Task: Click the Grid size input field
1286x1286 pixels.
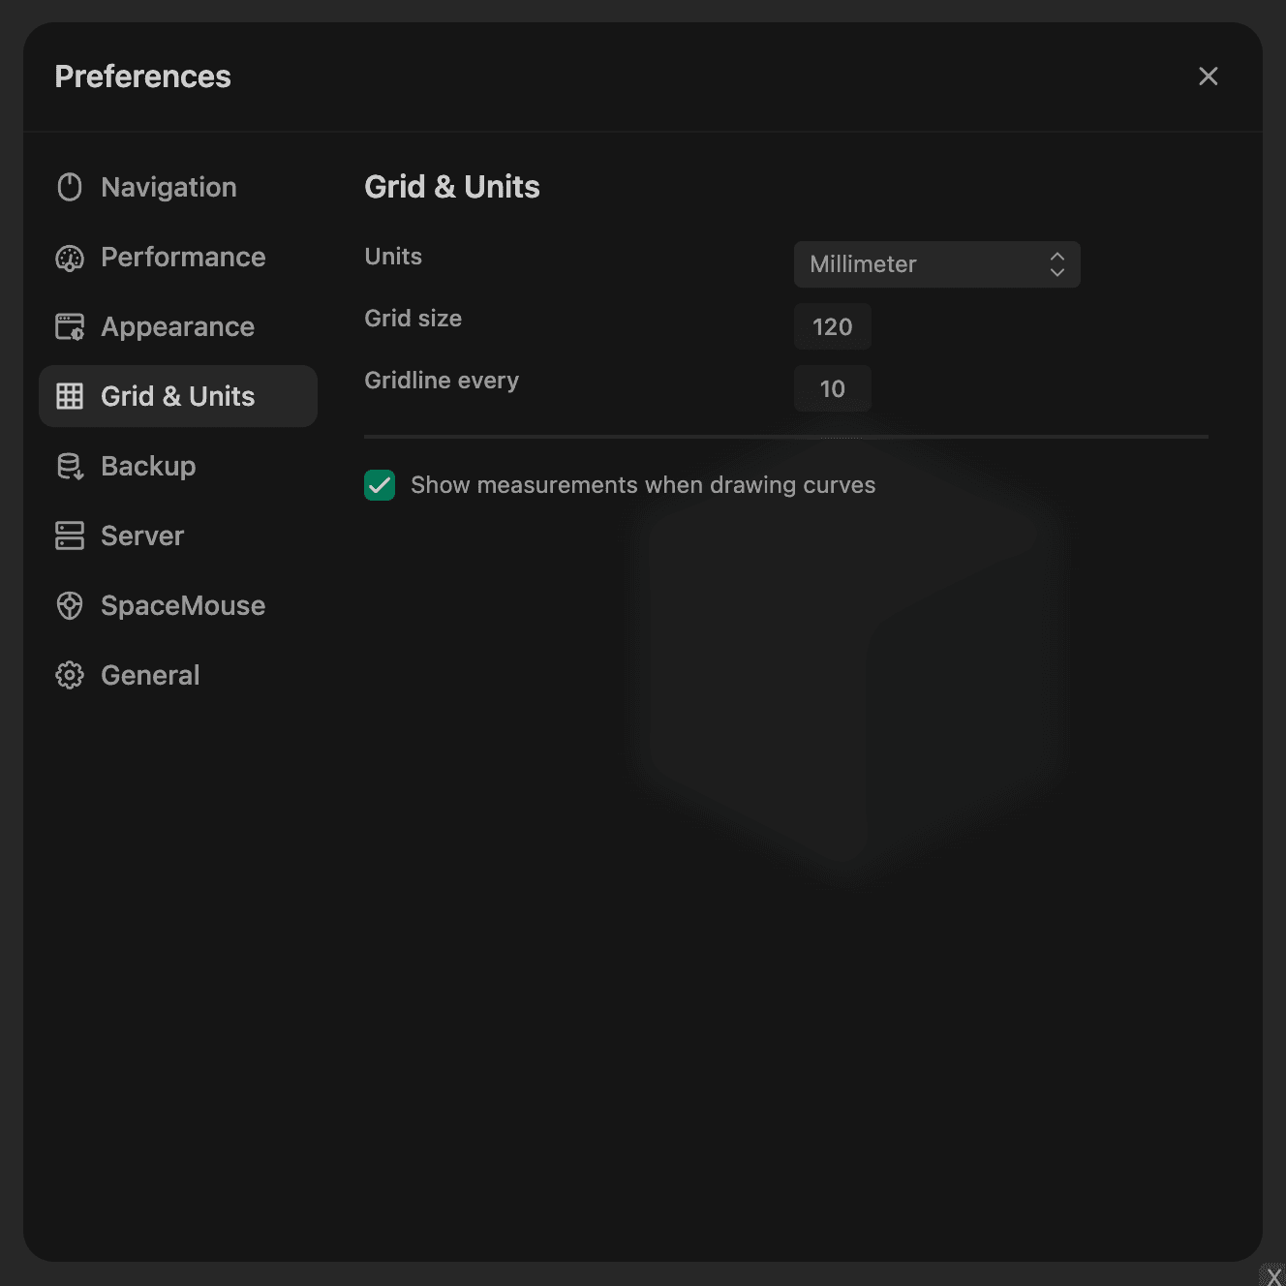Action: (832, 326)
